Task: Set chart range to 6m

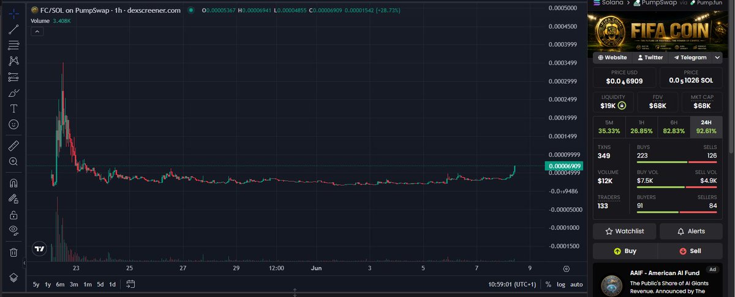Action: coord(60,284)
